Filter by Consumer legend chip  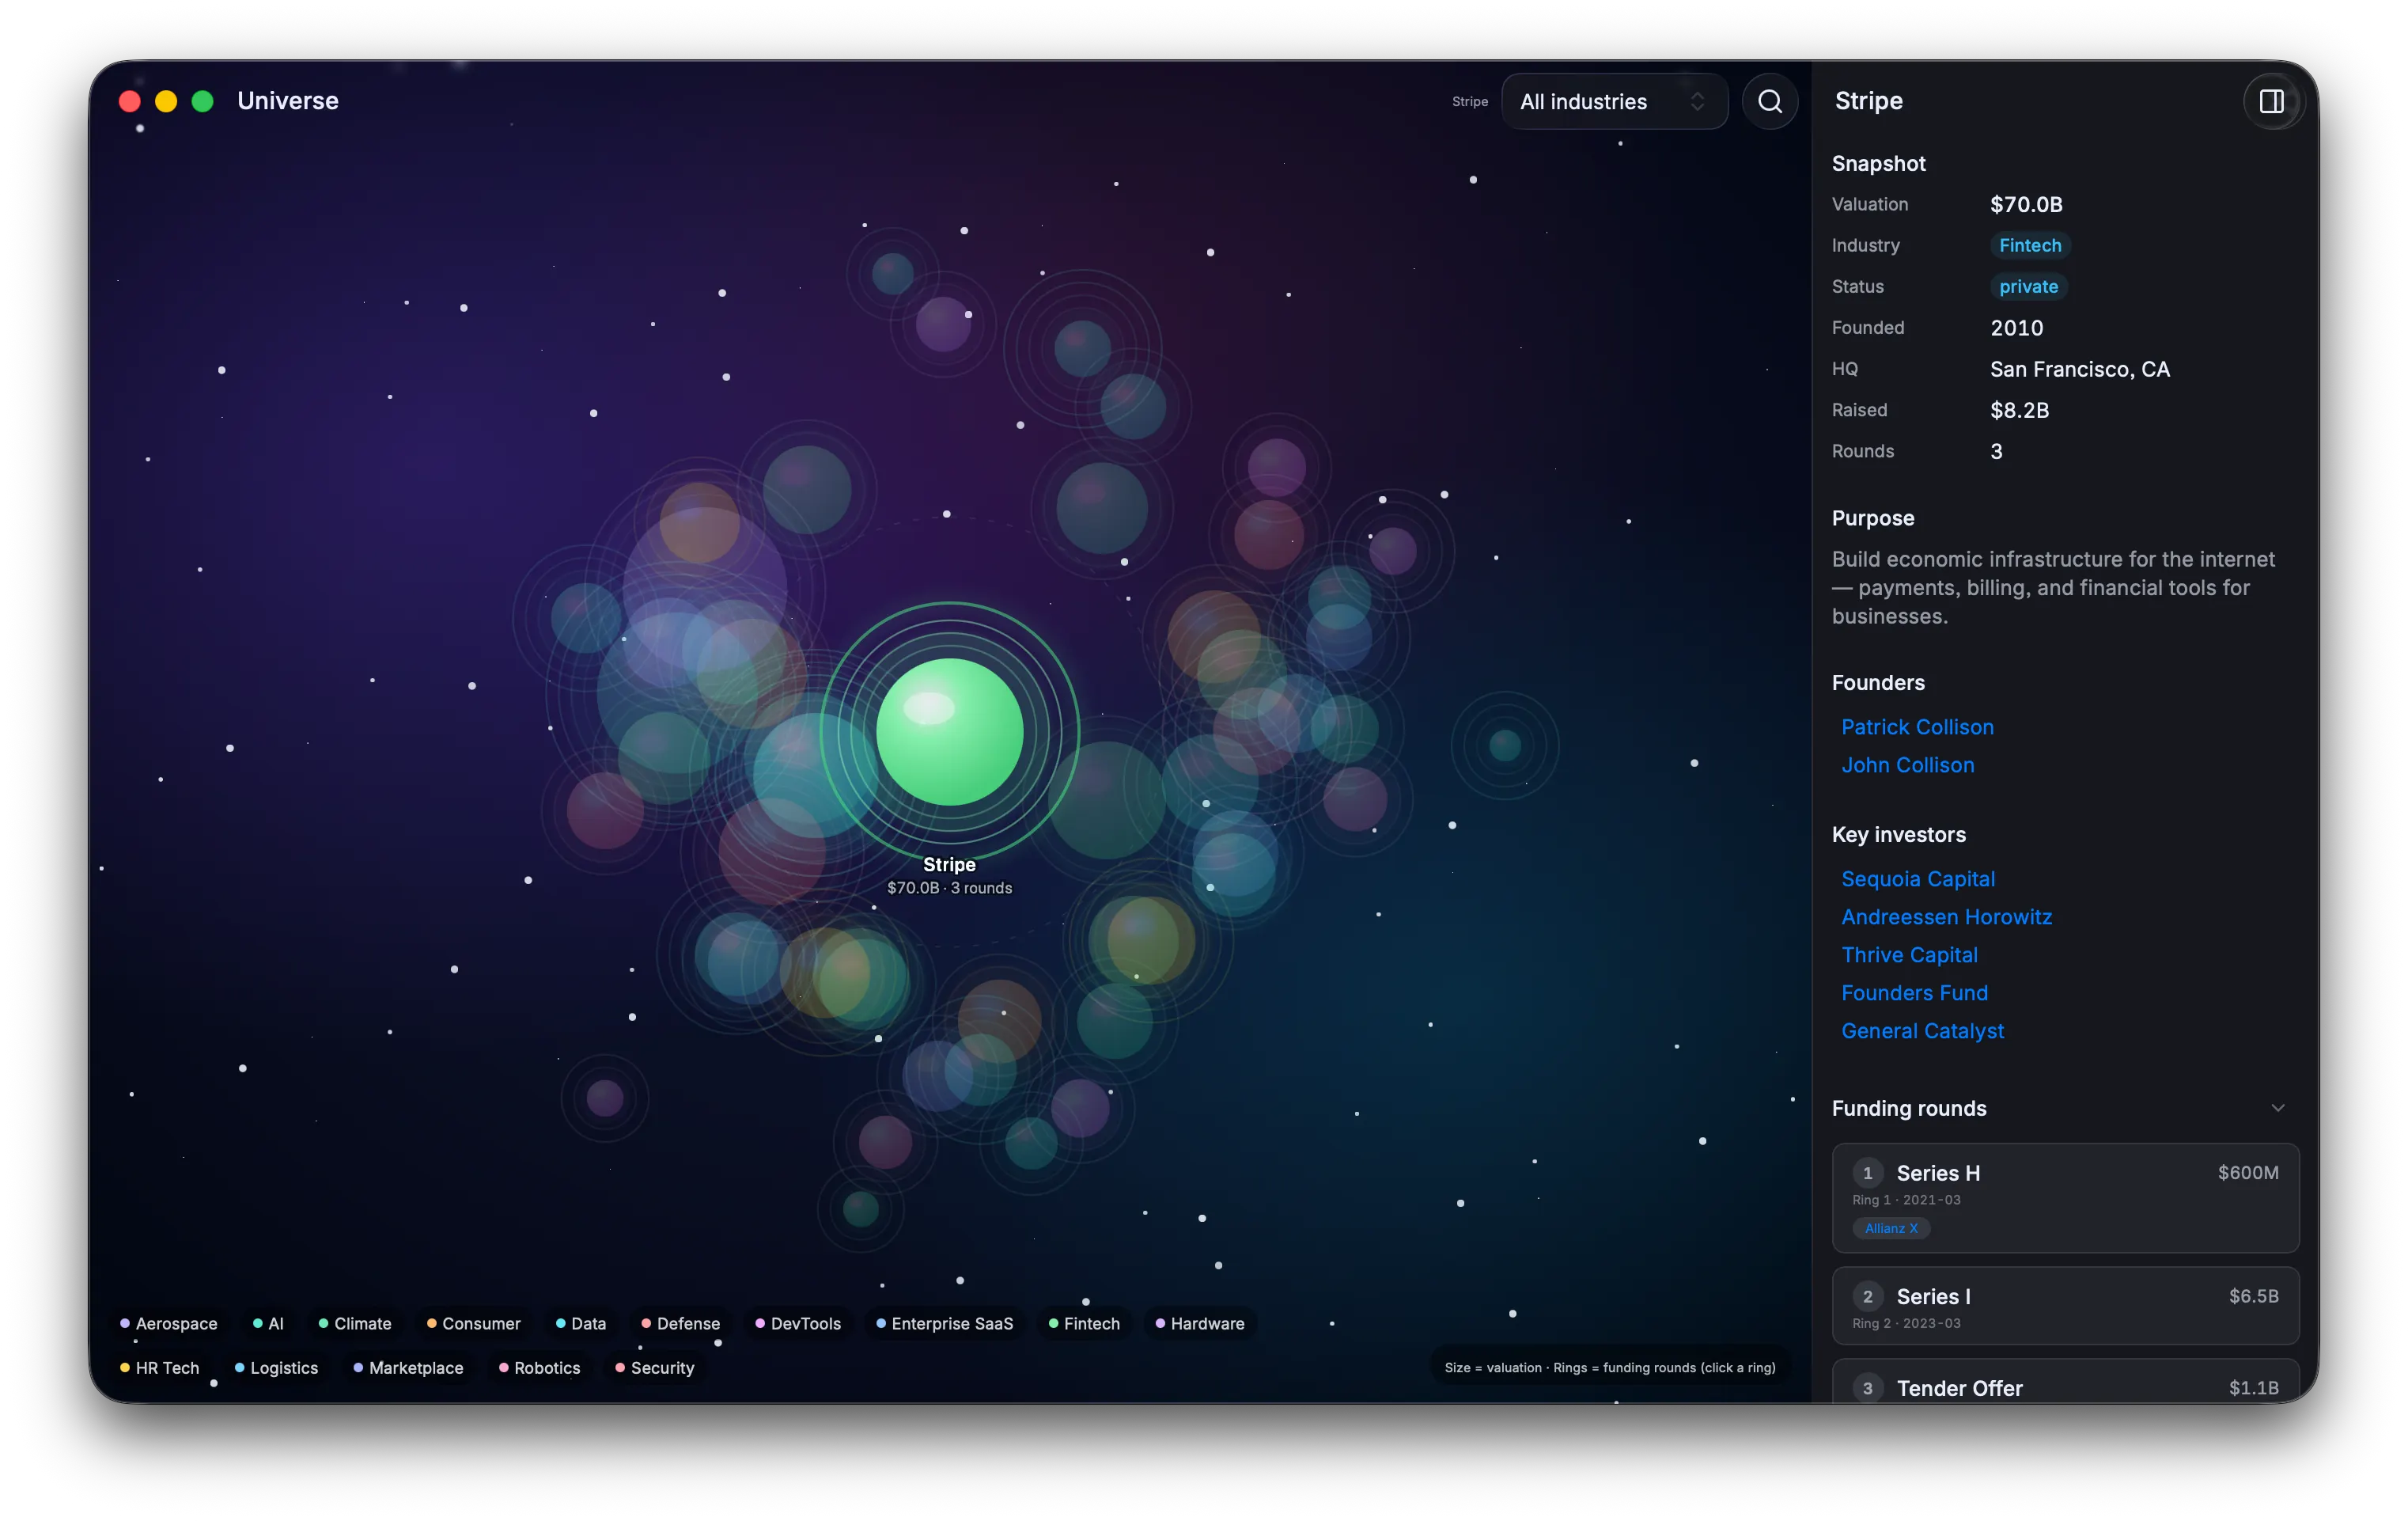pyautogui.click(x=474, y=1324)
